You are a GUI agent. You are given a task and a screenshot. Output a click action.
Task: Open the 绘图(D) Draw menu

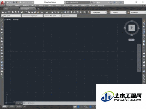pos(58,6)
